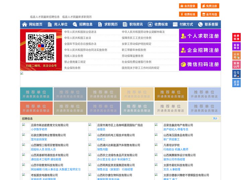Open 中华人民共和国工会法 link
Image resolution: width=241 pixels, height=180 pixels.
coord(78,38)
